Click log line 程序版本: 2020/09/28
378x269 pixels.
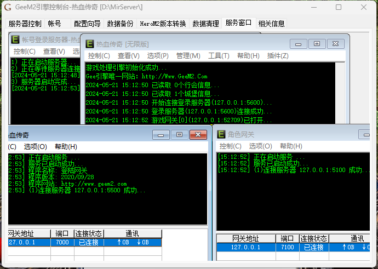(51, 177)
